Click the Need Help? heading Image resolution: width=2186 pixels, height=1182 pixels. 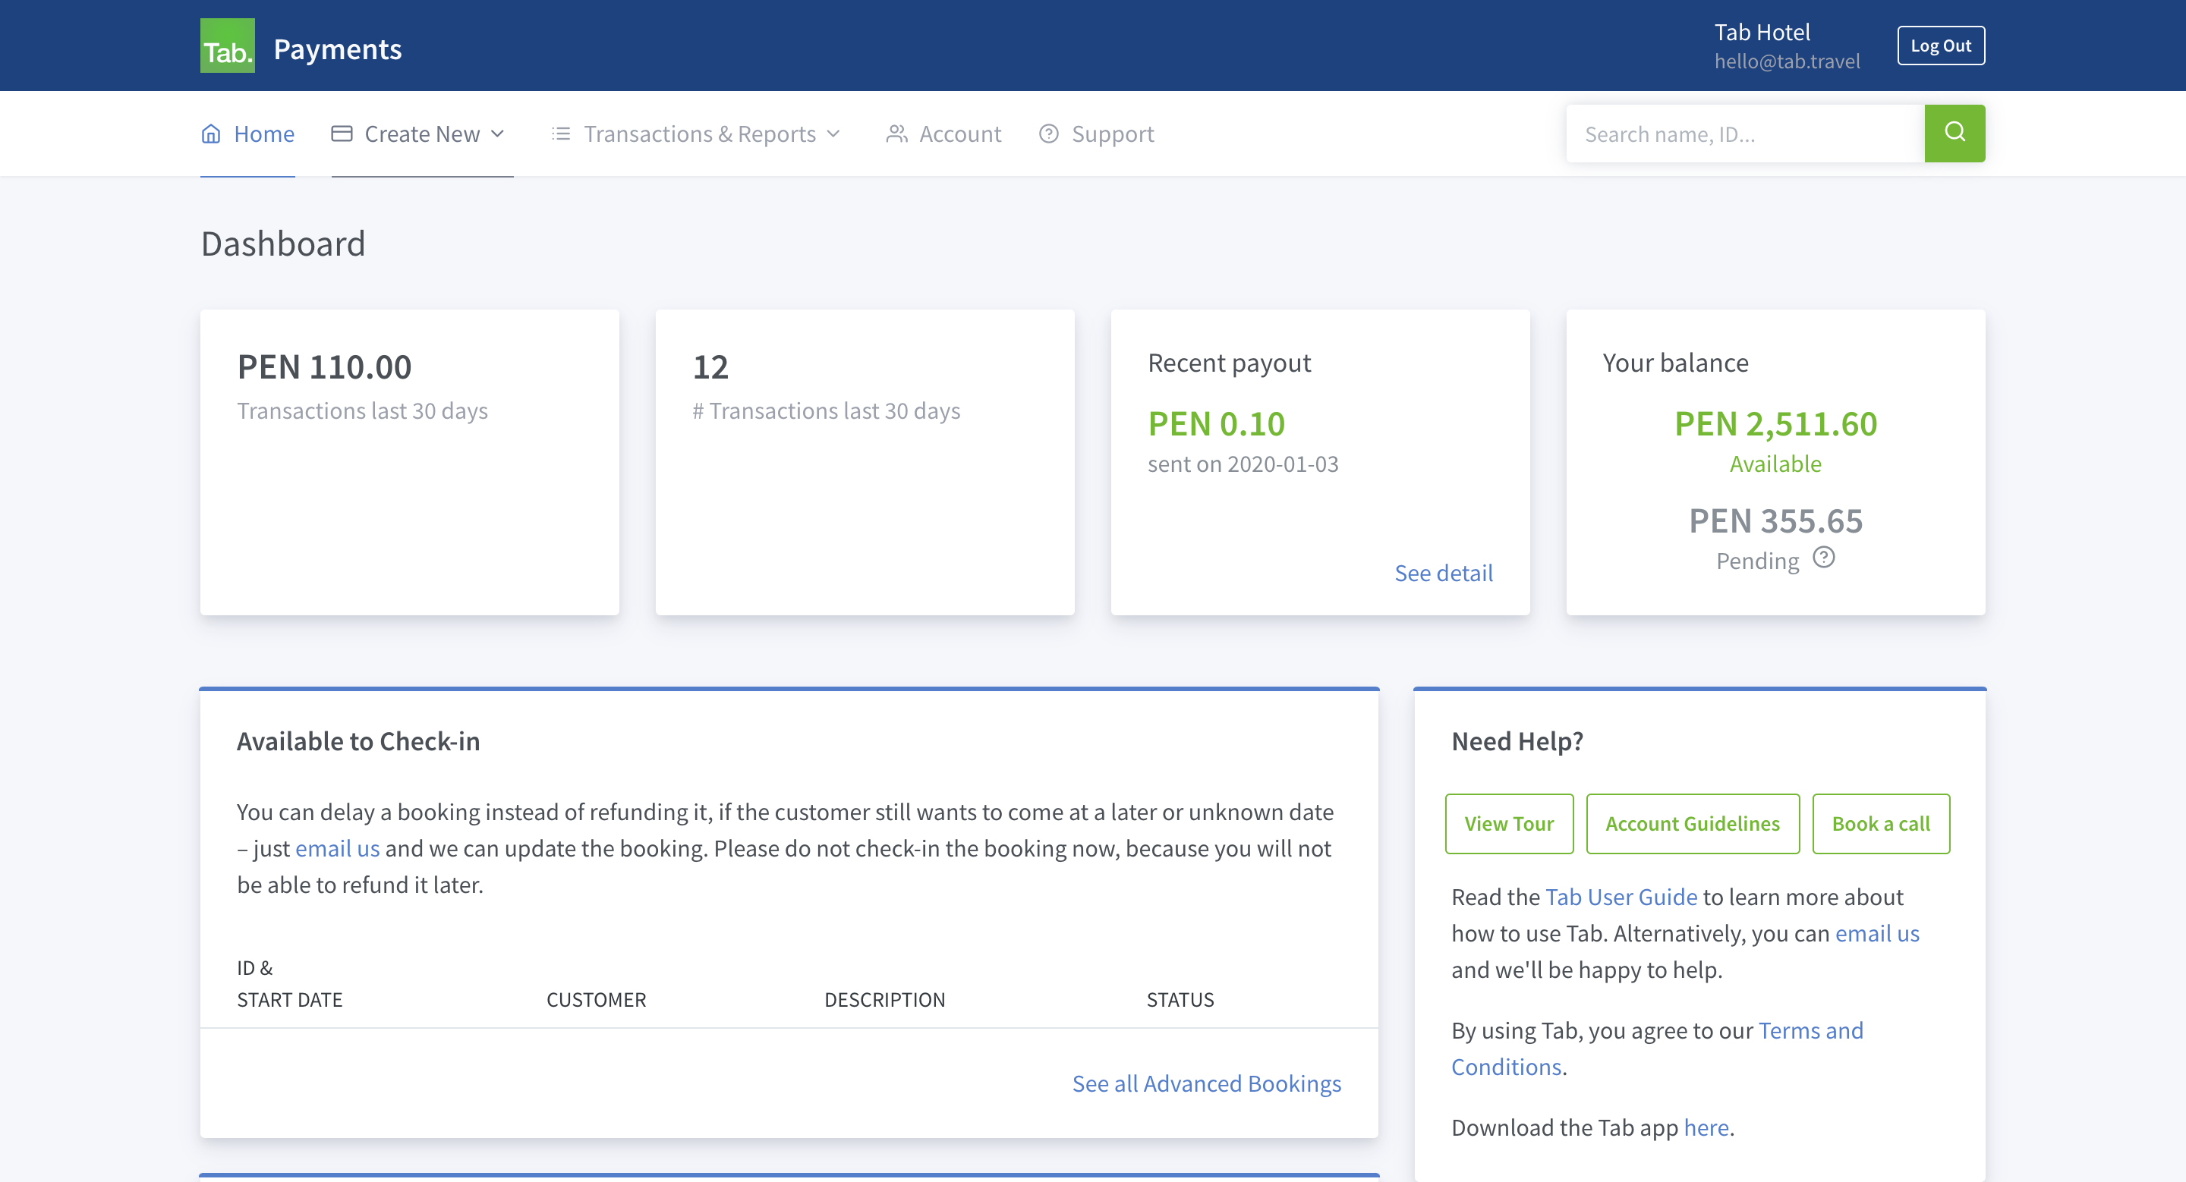(1517, 742)
